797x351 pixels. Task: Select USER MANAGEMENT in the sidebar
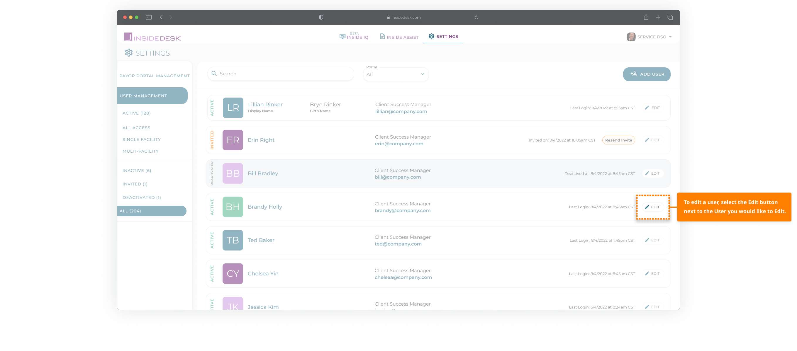point(144,96)
